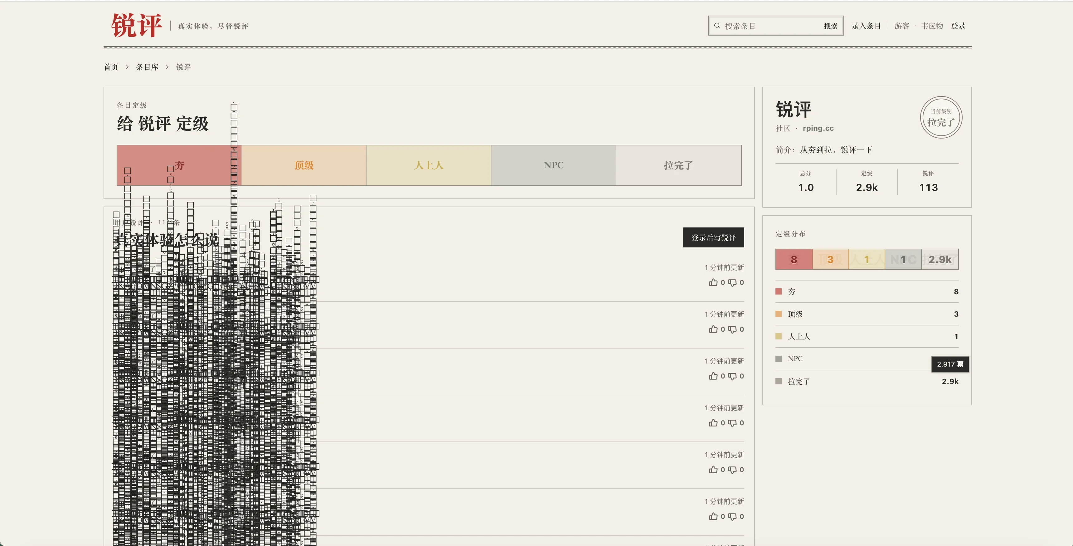Rate the entry as 夯 in the tier bar
The height and width of the screenshot is (546, 1073).
pos(179,165)
